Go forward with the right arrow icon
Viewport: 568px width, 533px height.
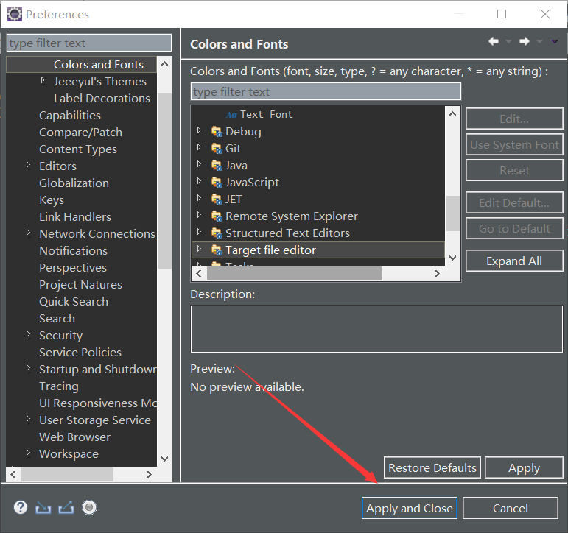(525, 41)
